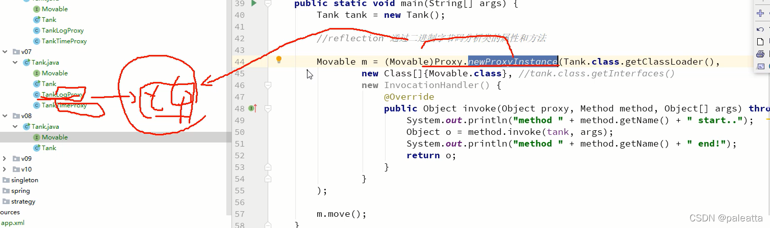Image resolution: width=770 pixels, height=228 pixels.
Task: Collapse the v07 package node
Action: 5,51
